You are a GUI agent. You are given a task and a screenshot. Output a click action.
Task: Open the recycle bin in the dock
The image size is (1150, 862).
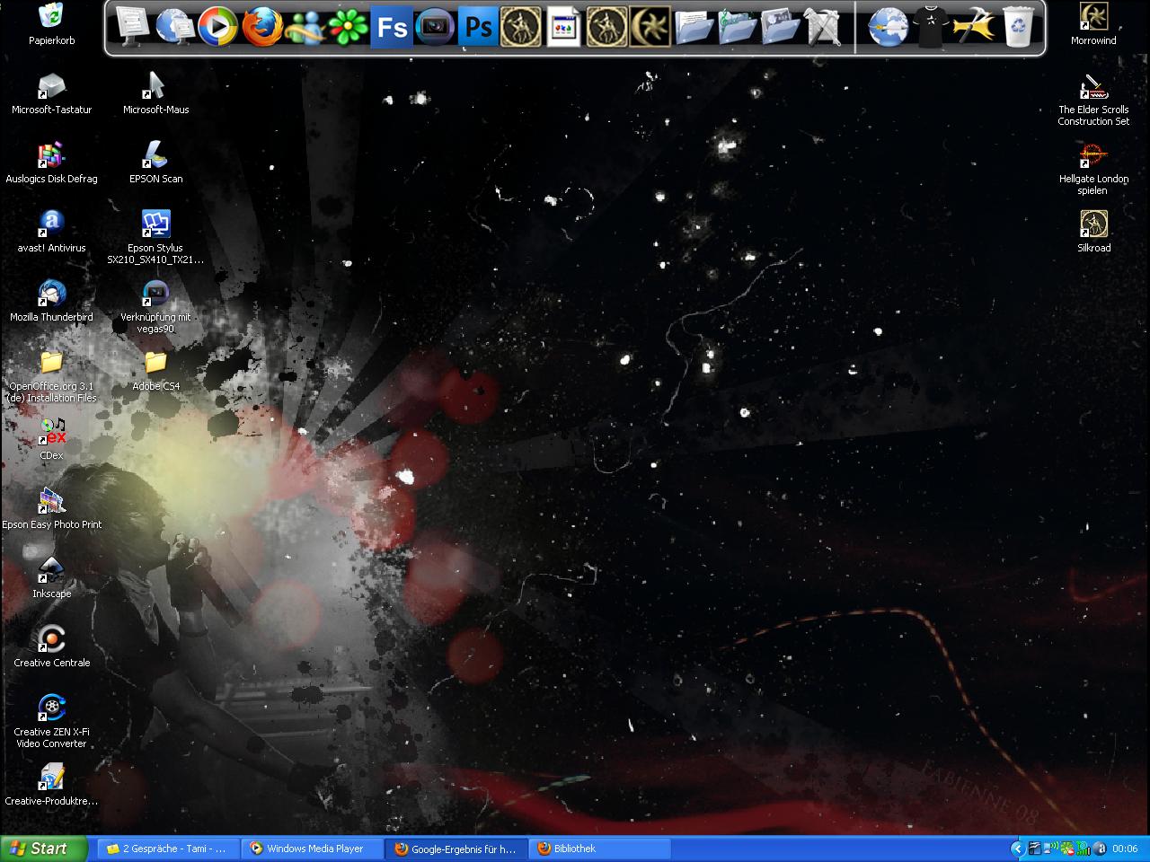click(1017, 27)
